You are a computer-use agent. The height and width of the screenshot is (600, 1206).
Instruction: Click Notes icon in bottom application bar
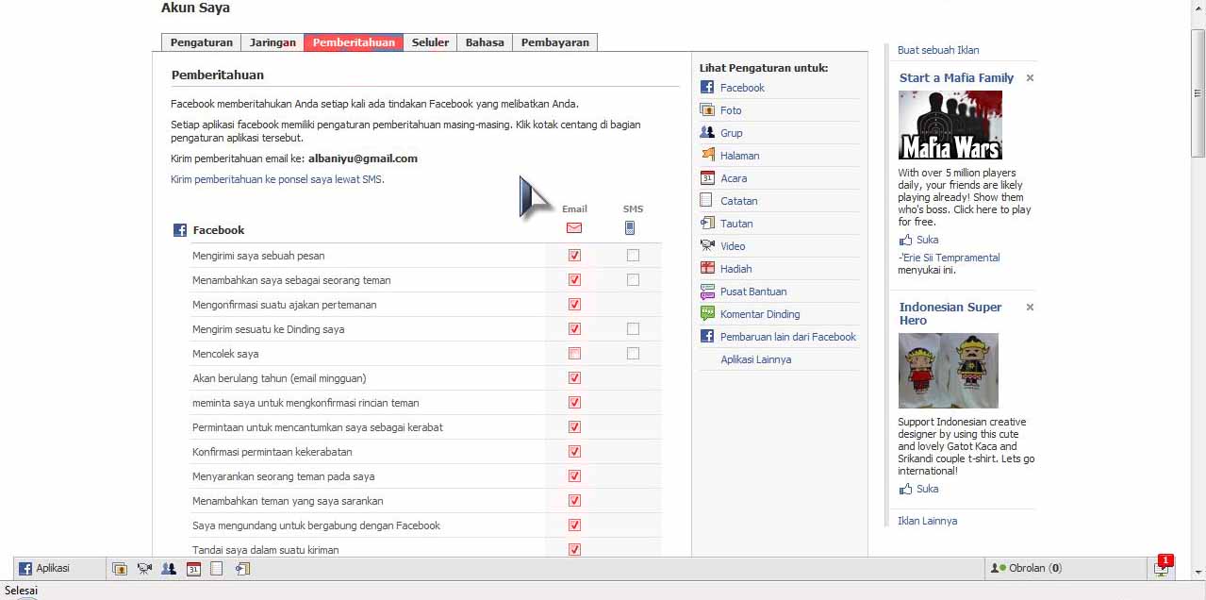pyautogui.click(x=217, y=569)
